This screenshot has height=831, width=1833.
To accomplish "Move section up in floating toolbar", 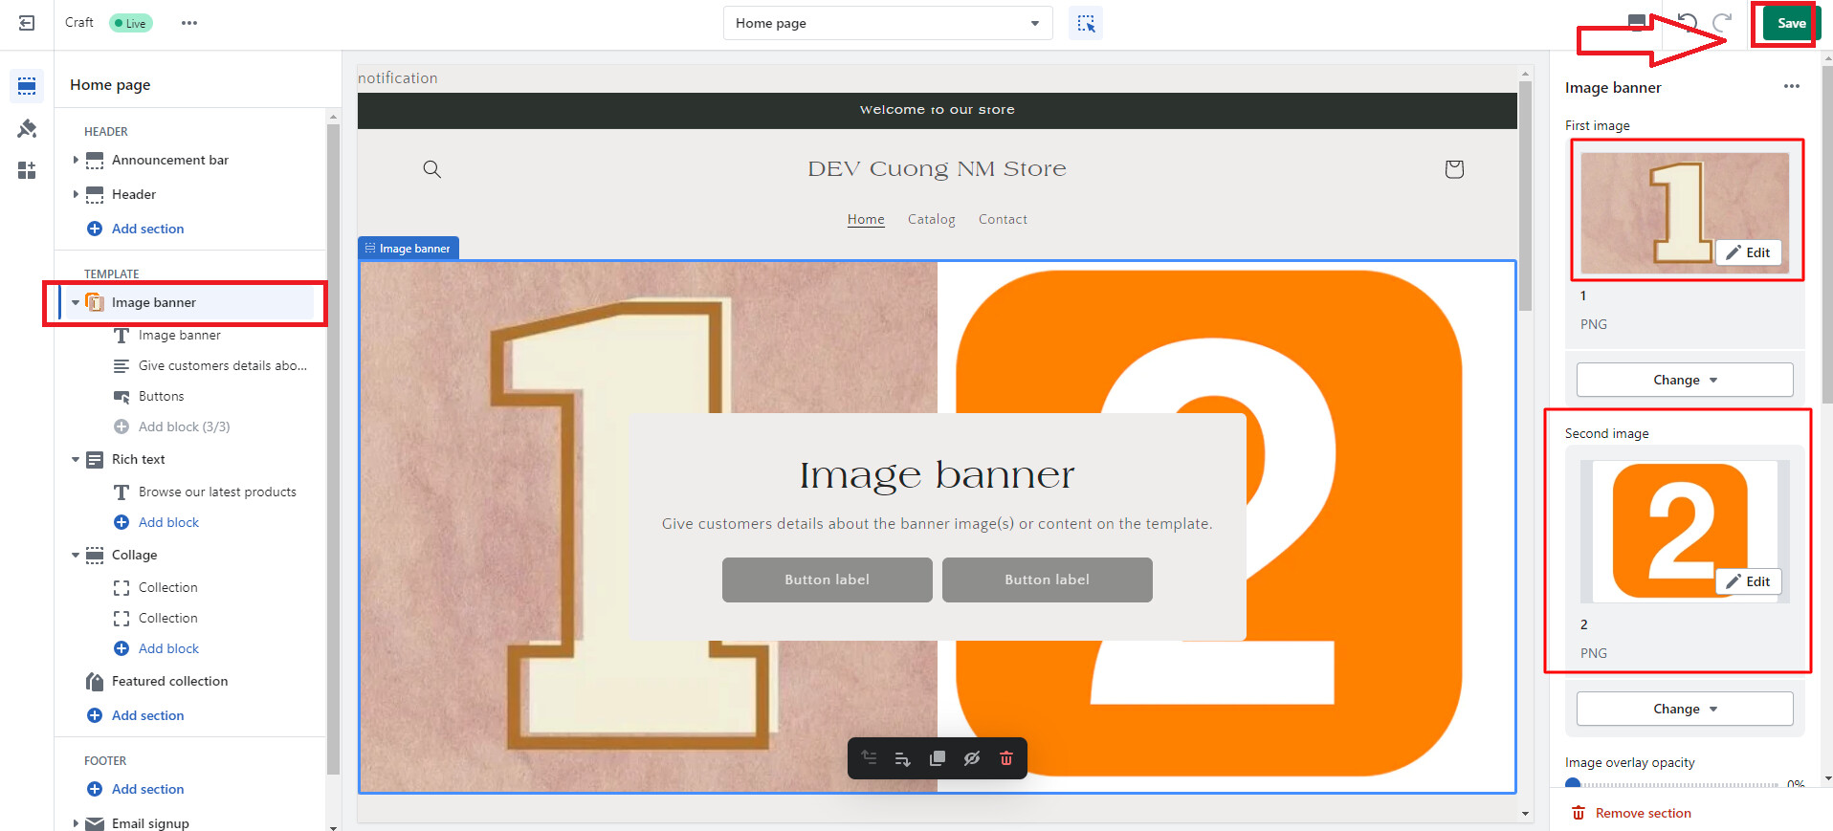I will click(x=869, y=758).
